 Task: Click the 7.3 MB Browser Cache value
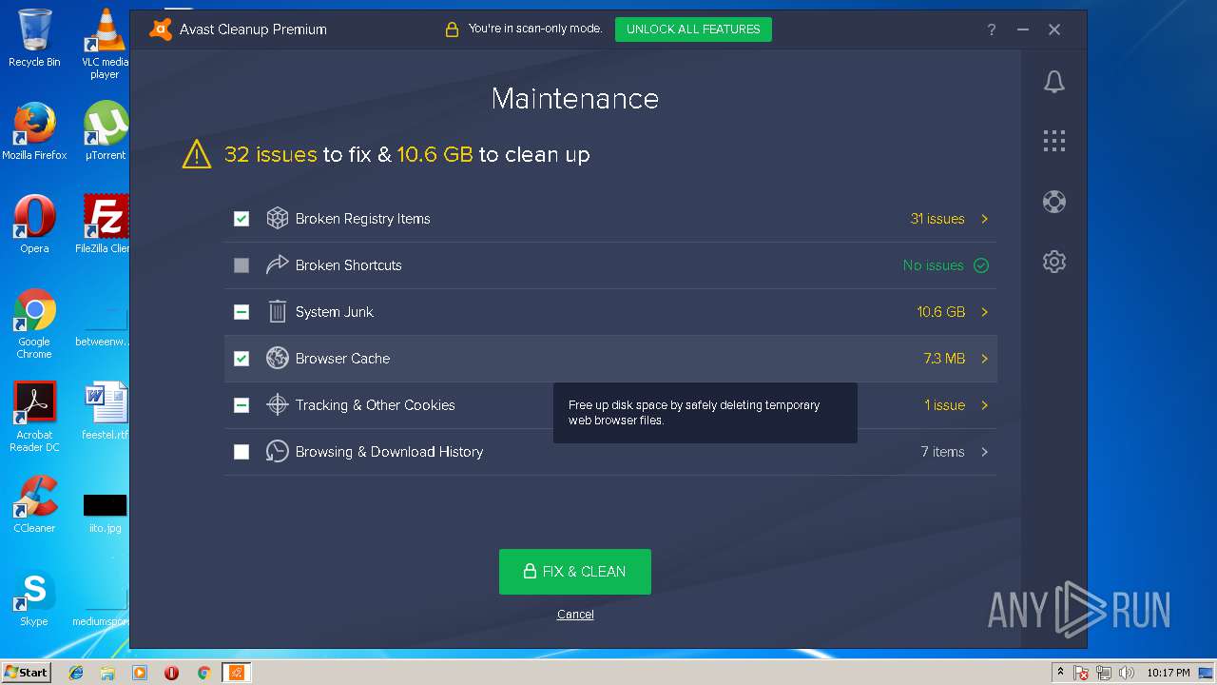point(944,359)
